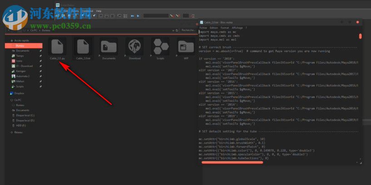
Task: Open the Documents folder shortcut thumbnail
Action: [x=109, y=46]
